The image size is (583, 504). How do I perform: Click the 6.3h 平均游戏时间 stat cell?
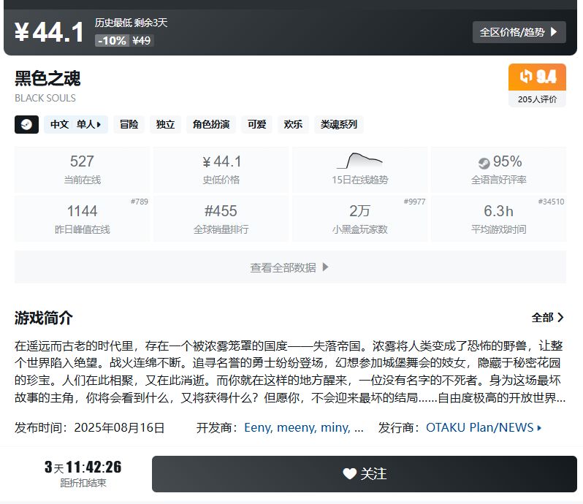[498, 219]
